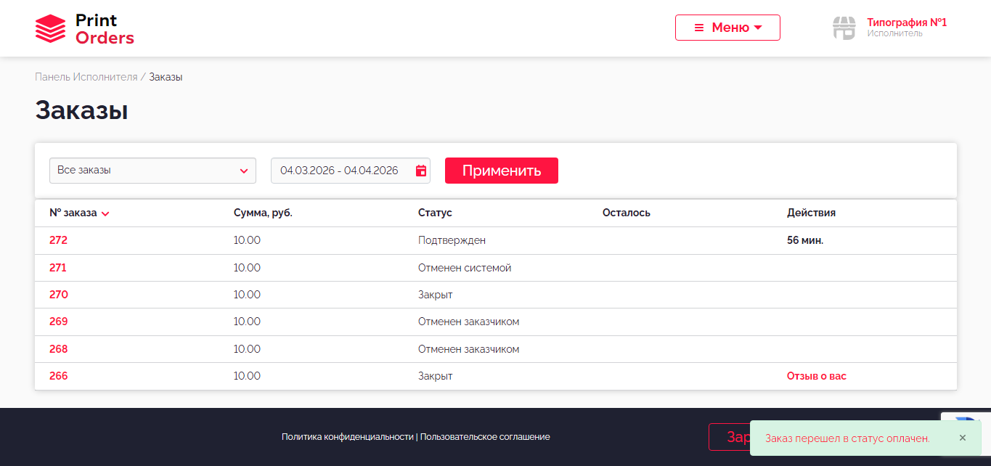
Task: Click the Print Orders logo
Action: pos(85,29)
